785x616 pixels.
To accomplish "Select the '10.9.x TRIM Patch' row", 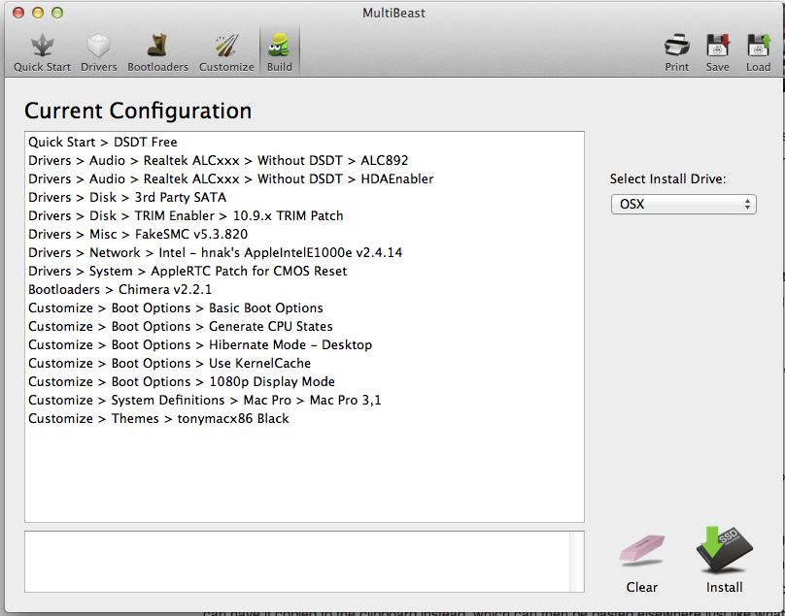I will coord(304,216).
